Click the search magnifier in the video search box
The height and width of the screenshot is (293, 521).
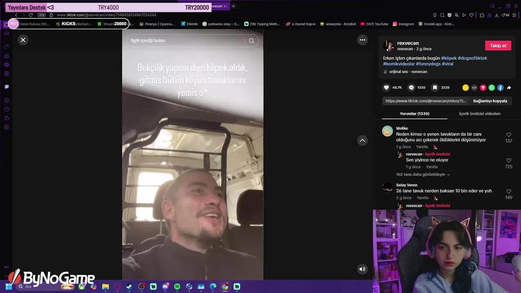[252, 41]
